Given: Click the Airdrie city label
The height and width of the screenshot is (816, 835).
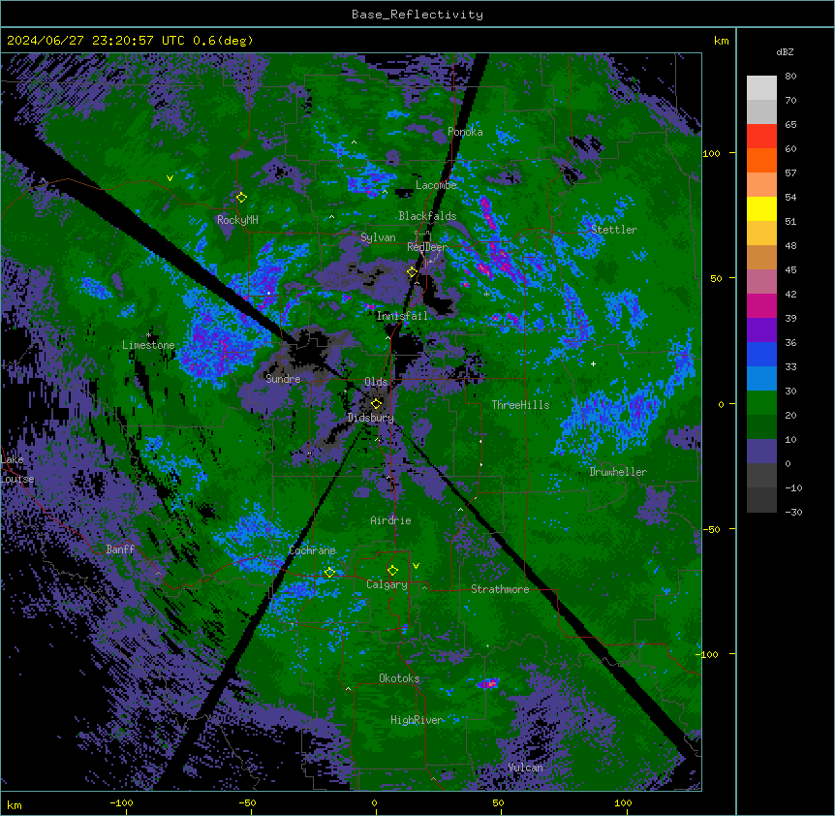Looking at the screenshot, I should pos(391,520).
